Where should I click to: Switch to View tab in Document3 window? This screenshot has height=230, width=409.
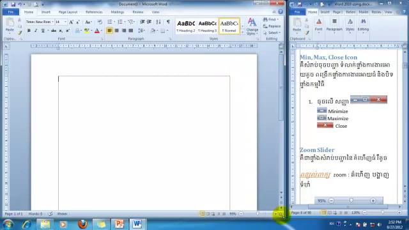[x=155, y=12]
